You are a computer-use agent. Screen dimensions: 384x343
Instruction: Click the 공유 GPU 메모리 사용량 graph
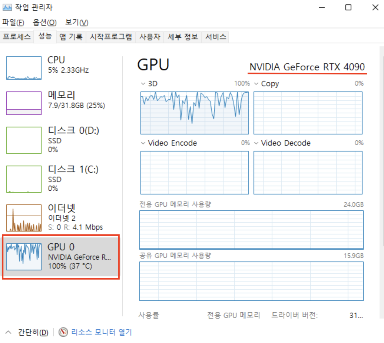click(251, 281)
